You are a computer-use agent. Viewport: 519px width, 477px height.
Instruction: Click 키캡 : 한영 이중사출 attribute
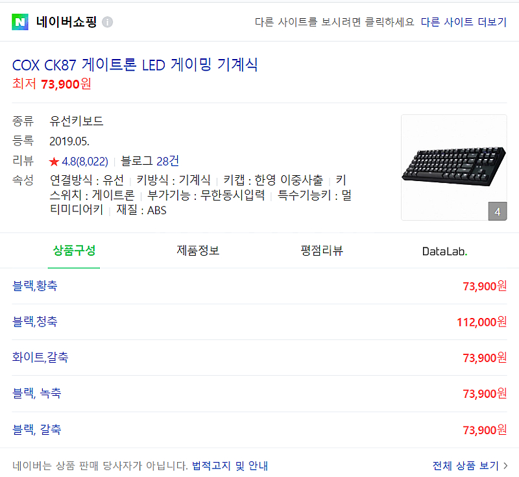click(x=273, y=180)
